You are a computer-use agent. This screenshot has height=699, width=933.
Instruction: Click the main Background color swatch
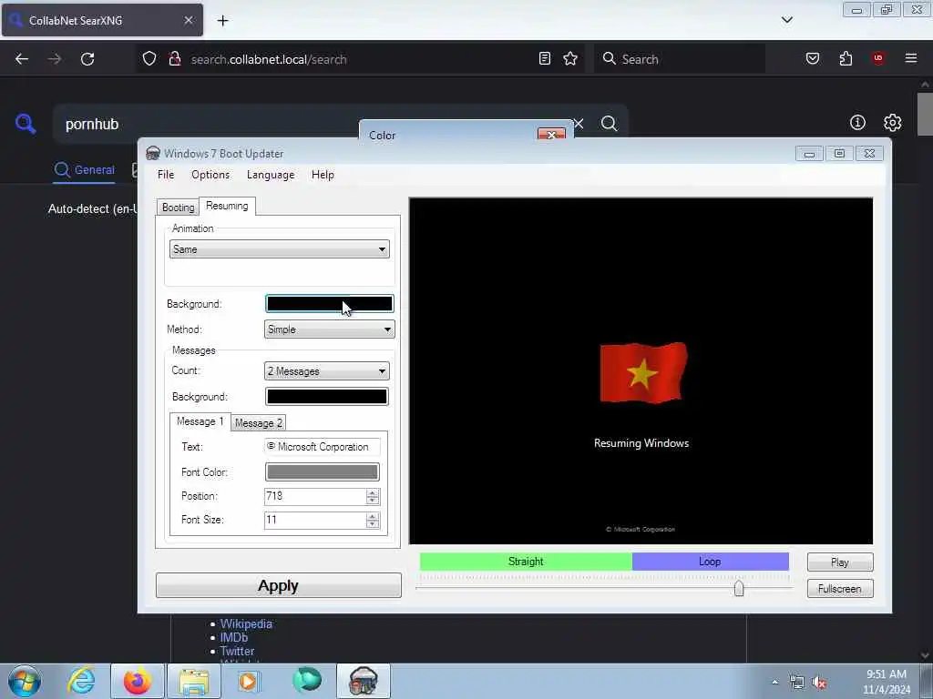click(x=329, y=304)
